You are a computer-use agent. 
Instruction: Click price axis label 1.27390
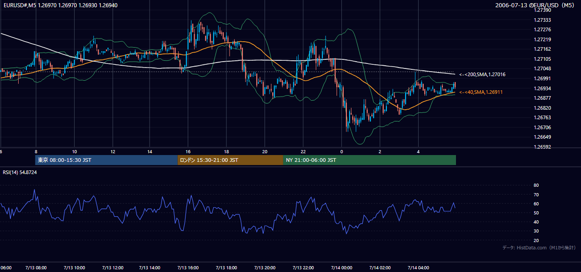point(543,10)
